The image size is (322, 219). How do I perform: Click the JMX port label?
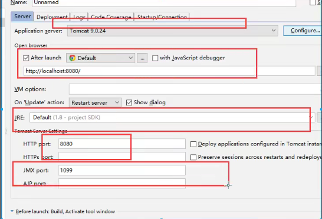(36, 170)
